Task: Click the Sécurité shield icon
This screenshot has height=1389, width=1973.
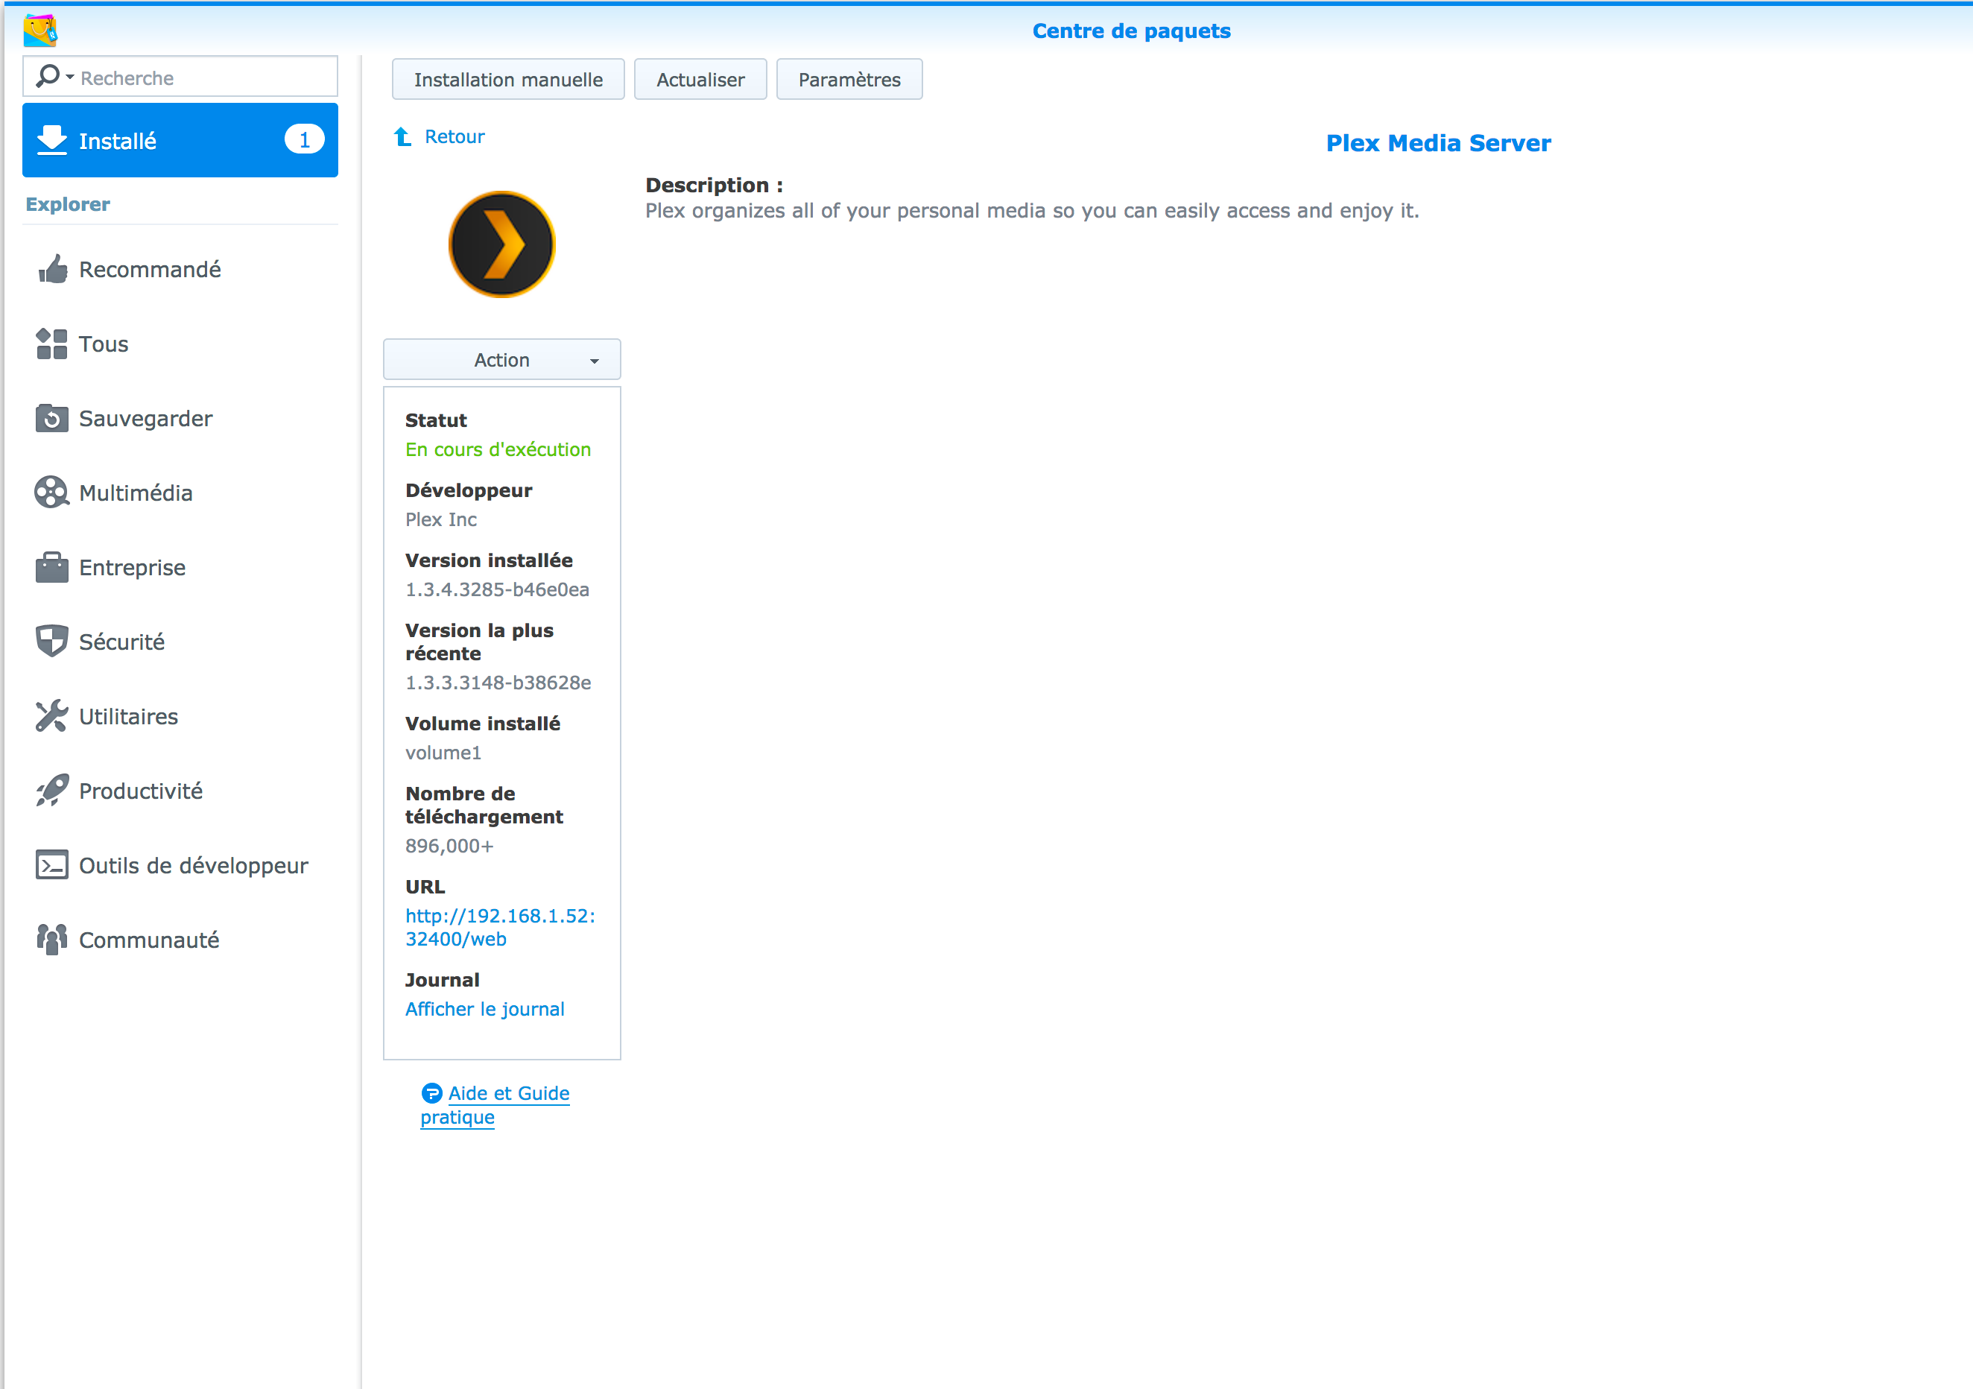Action: (x=52, y=641)
